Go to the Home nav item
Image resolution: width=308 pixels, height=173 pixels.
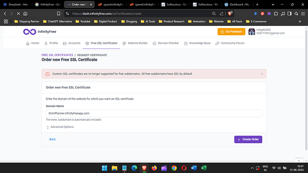[33, 43]
